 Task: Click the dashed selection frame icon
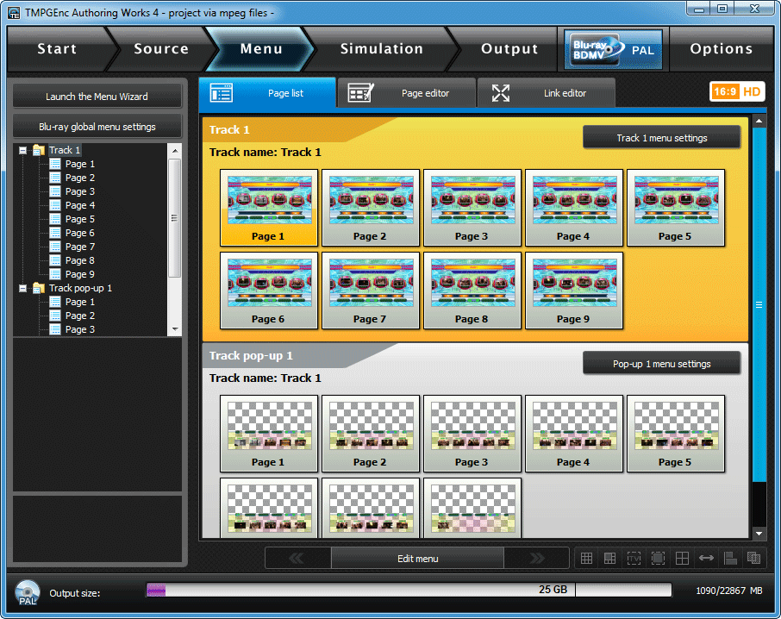point(658,559)
